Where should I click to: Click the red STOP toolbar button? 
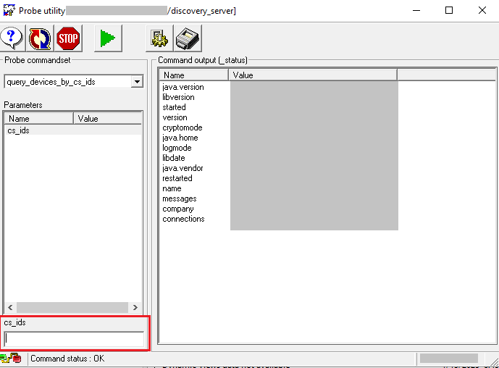tap(68, 38)
